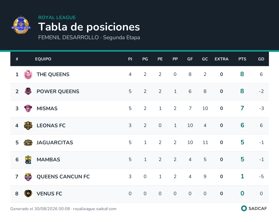Click THE QUEENS points value 8
The width and height of the screenshot is (279, 222).
click(242, 74)
